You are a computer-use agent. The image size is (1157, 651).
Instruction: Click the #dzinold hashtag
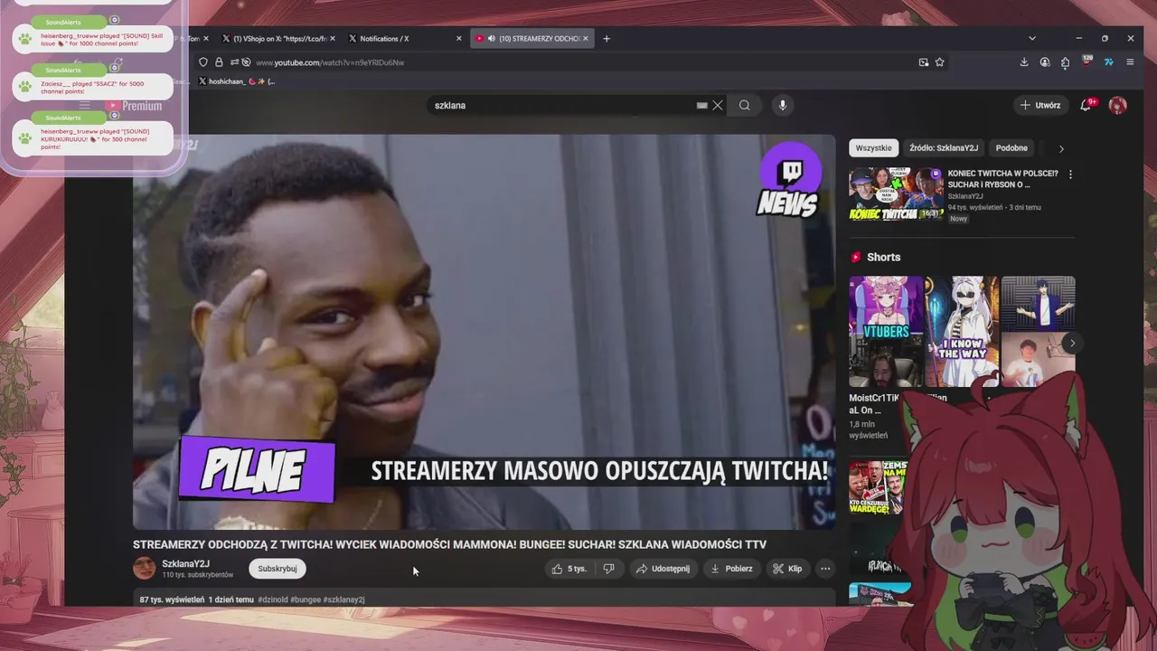tap(273, 599)
